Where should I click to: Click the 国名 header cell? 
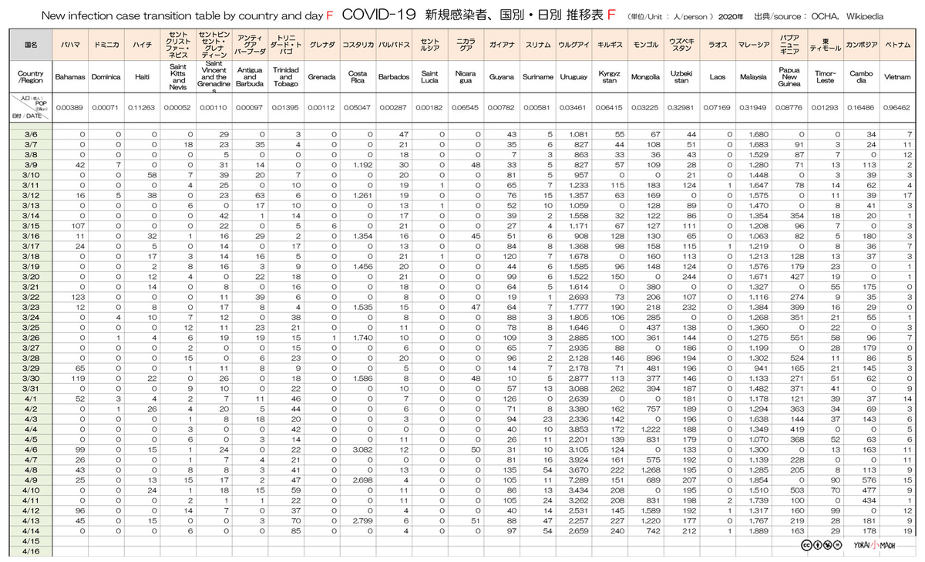click(30, 45)
